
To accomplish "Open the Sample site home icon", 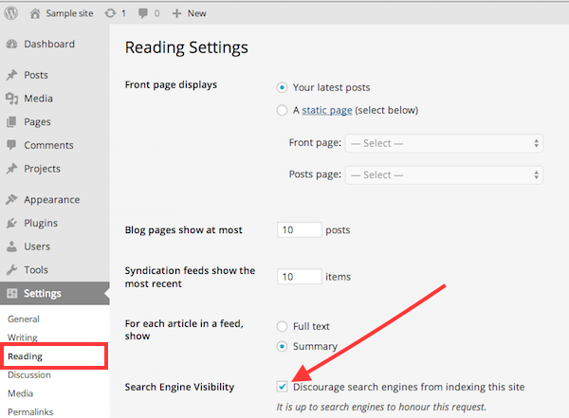I will click(35, 13).
